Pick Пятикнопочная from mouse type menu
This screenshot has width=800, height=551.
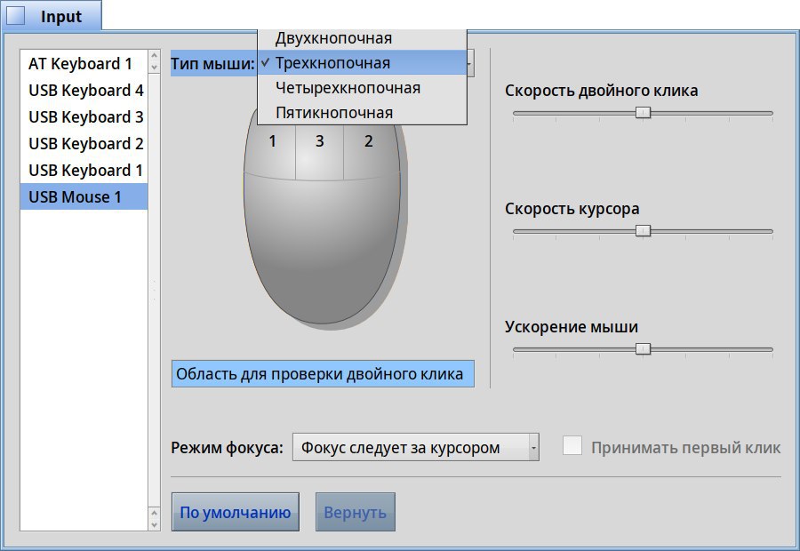[x=362, y=112]
